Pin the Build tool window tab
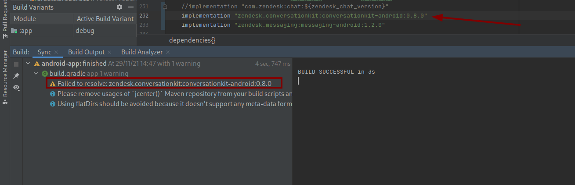Viewport: 575px width, 185px height. [x=16, y=76]
